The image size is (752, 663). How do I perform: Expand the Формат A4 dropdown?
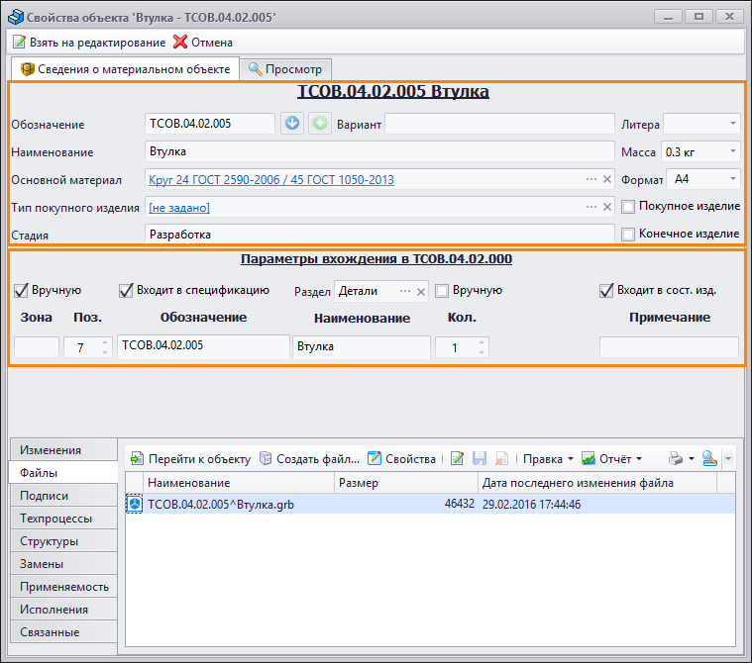point(732,179)
